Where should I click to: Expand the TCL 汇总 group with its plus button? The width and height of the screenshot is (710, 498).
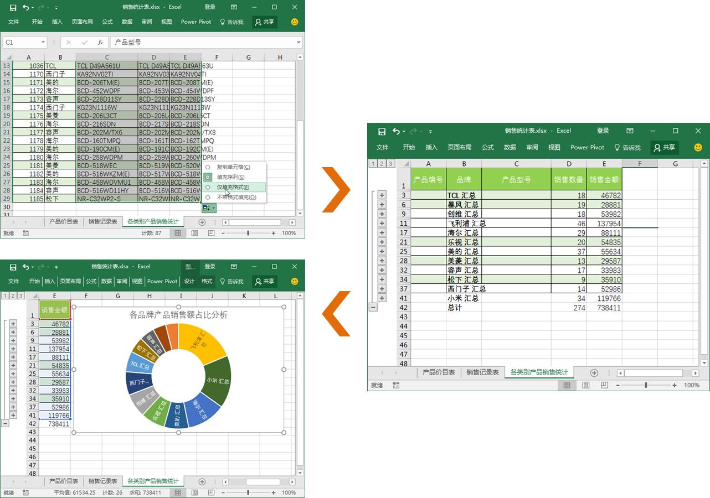click(x=381, y=195)
